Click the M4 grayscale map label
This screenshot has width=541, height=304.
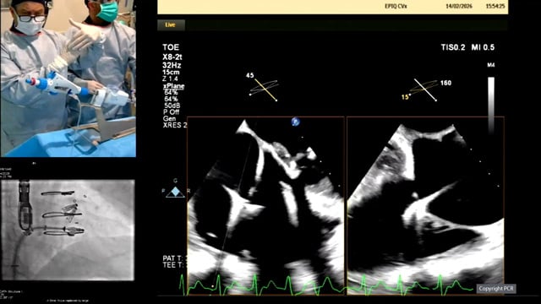(x=490, y=65)
